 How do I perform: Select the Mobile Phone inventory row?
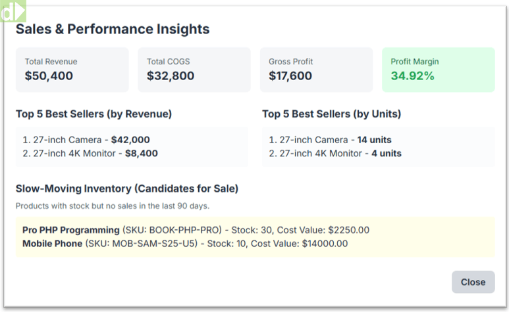point(185,244)
